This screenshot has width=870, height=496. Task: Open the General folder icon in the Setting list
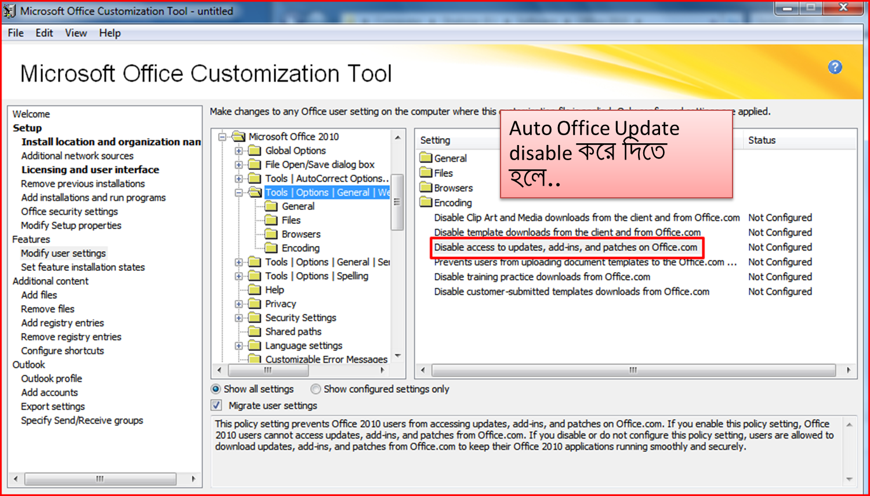pyautogui.click(x=426, y=158)
